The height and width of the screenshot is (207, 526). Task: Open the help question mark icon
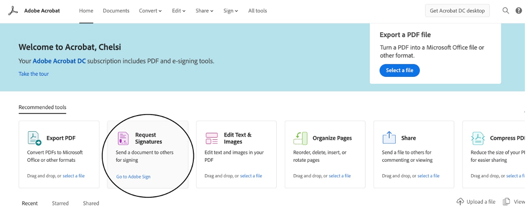coord(518,11)
